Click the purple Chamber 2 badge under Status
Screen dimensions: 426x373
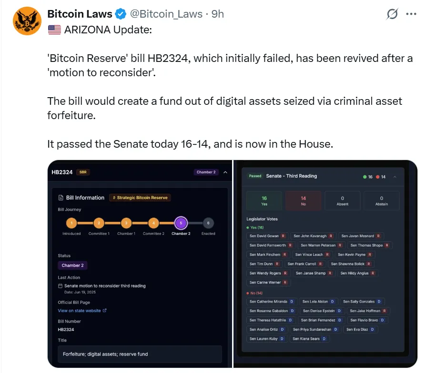coord(71,265)
